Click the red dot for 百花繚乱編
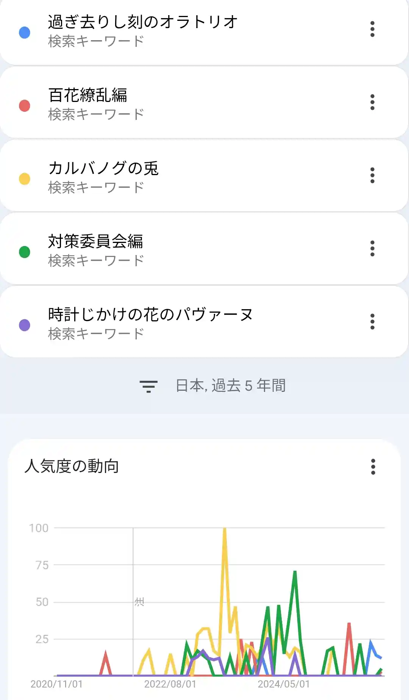Screen dimensions: 409x700 (25, 106)
